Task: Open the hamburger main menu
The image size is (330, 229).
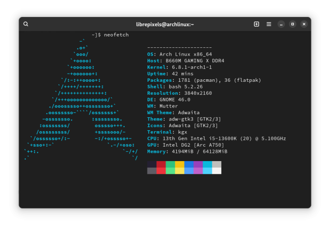Action: click(x=269, y=24)
